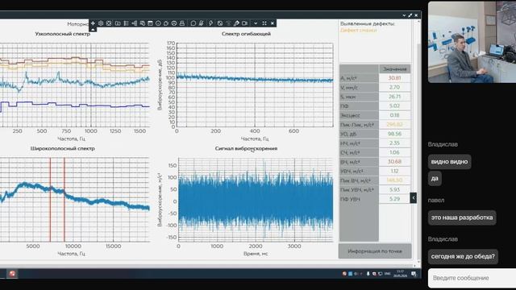Image resolution: width=516 pixels, height=290 pixels.
Task: Focus the 'Введите сообщение' chat input field
Action: click(x=472, y=278)
